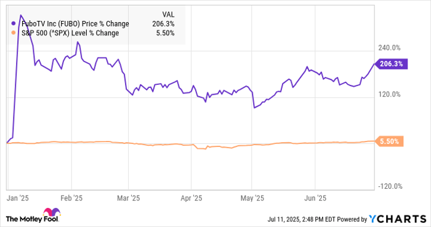Open The Motley Fool jester hat logo
Image resolution: width=431 pixels, height=227 pixels.
point(52,212)
